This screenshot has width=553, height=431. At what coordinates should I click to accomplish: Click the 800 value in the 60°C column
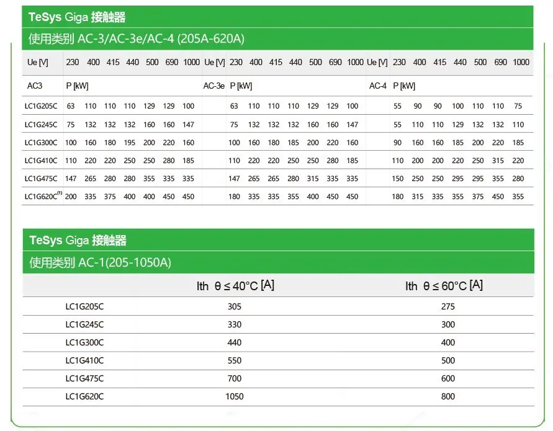point(447,396)
